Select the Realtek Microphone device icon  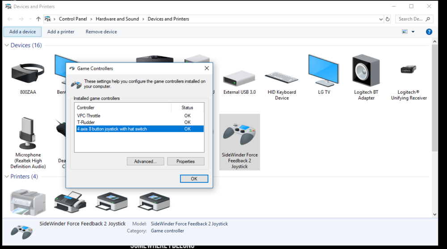[28, 133]
